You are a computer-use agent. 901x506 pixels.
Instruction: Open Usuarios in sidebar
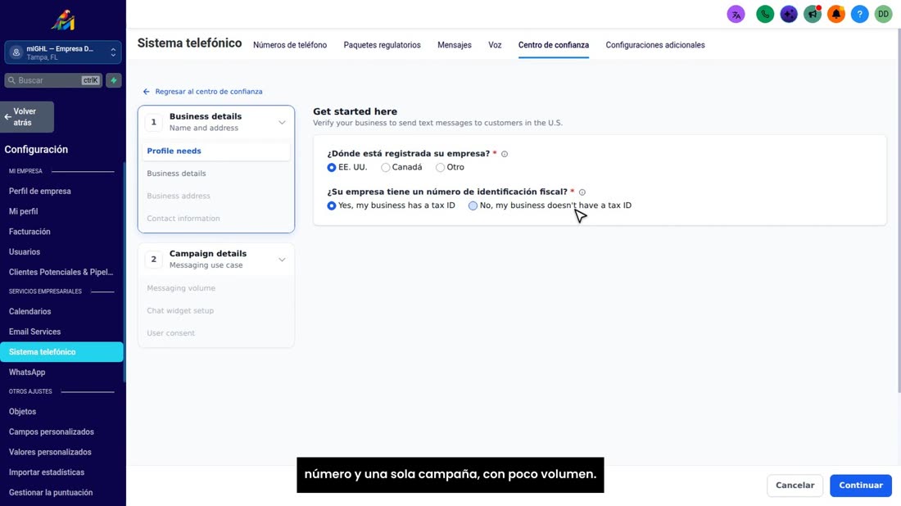point(24,251)
